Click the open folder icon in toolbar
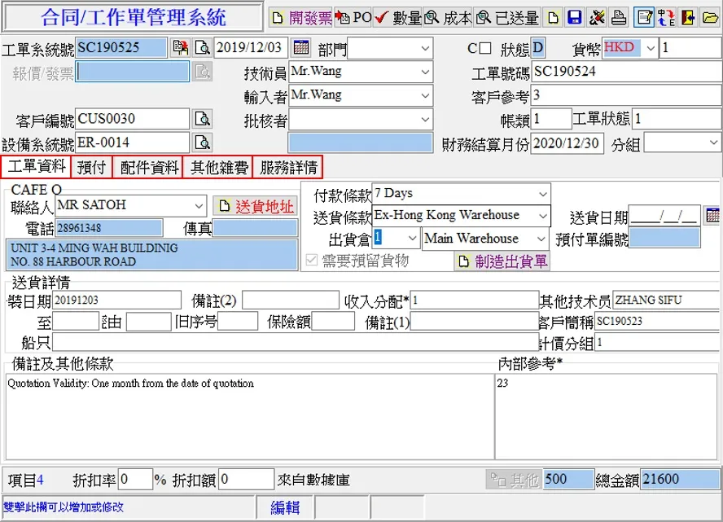The height and width of the screenshot is (522, 723). [x=710, y=18]
